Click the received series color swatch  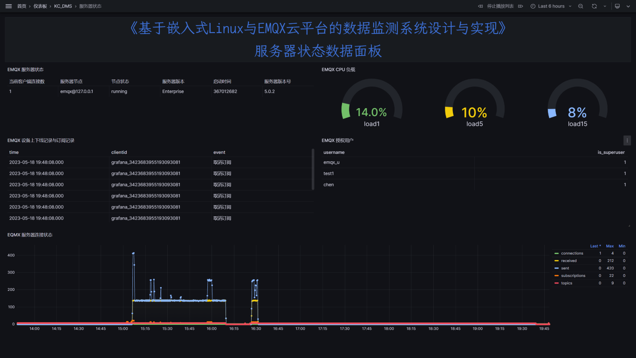coord(557,261)
